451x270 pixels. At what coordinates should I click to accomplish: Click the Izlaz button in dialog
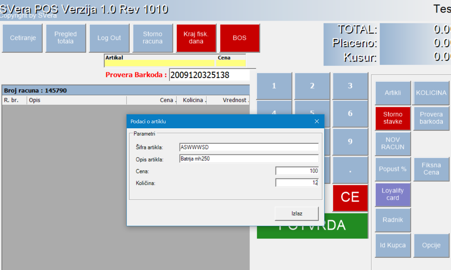coord(296,213)
